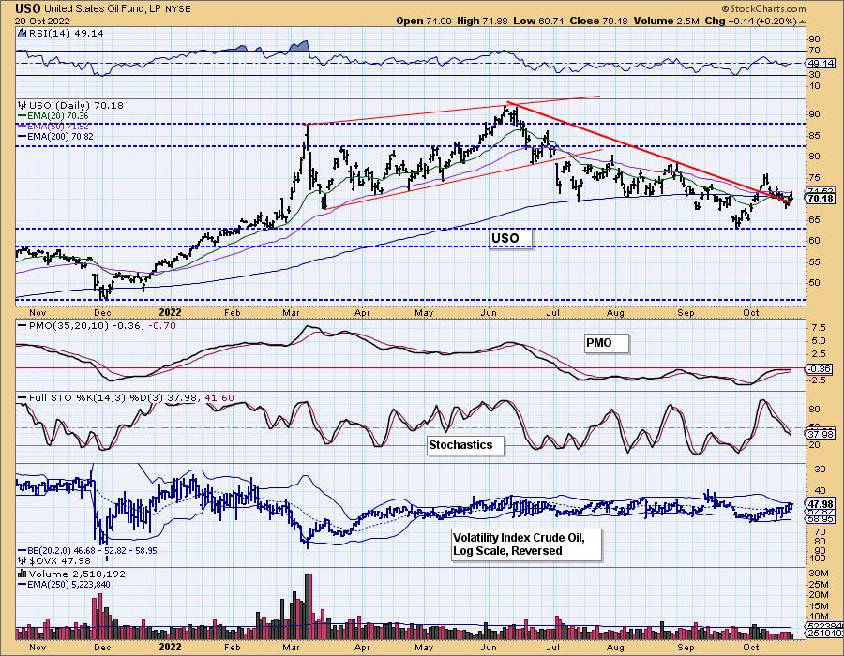Click the Volume 2.5M header value
The height and width of the screenshot is (656, 844).
pyautogui.click(x=667, y=21)
